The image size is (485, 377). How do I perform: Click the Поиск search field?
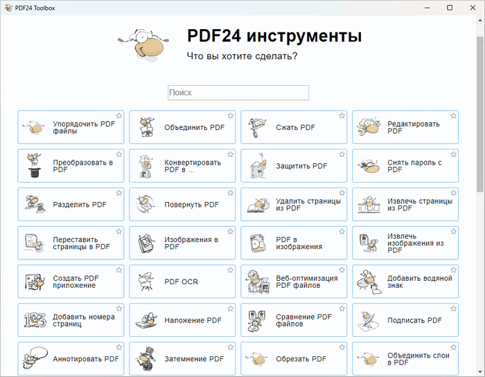pos(238,93)
